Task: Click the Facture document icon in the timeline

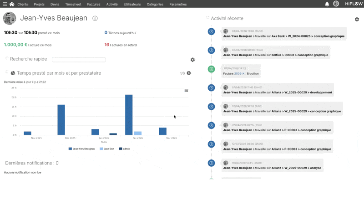Action: (x=211, y=69)
